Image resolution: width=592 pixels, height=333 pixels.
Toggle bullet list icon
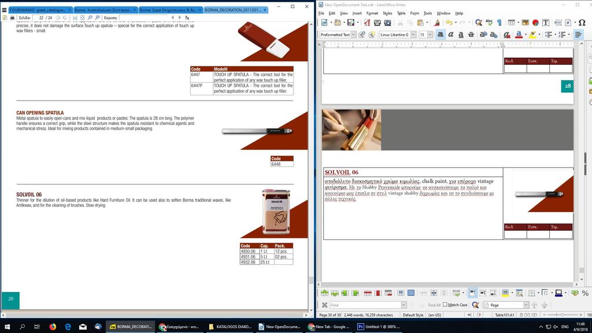click(x=549, y=35)
